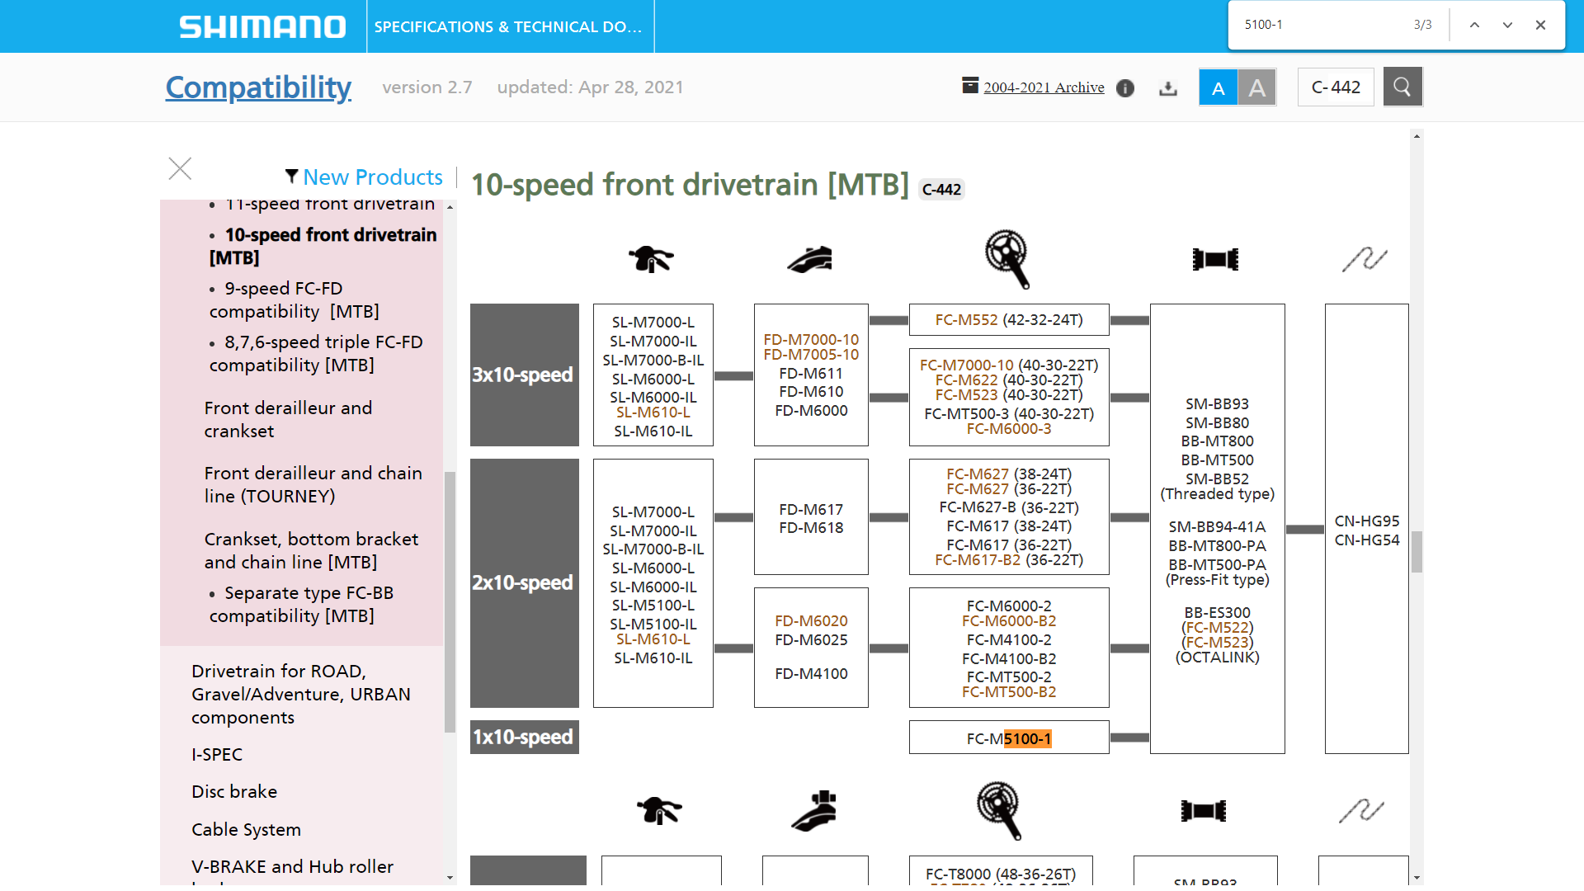
Task: Go to next find result
Action: 1507,25
